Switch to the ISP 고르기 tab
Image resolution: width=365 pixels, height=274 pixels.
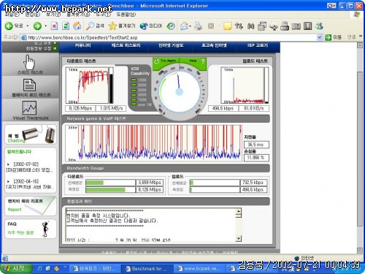pyautogui.click(x=258, y=45)
